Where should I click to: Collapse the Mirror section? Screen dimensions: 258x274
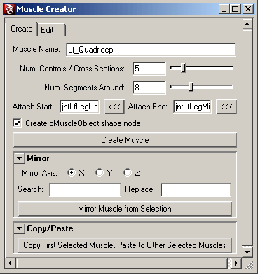coord(19,158)
